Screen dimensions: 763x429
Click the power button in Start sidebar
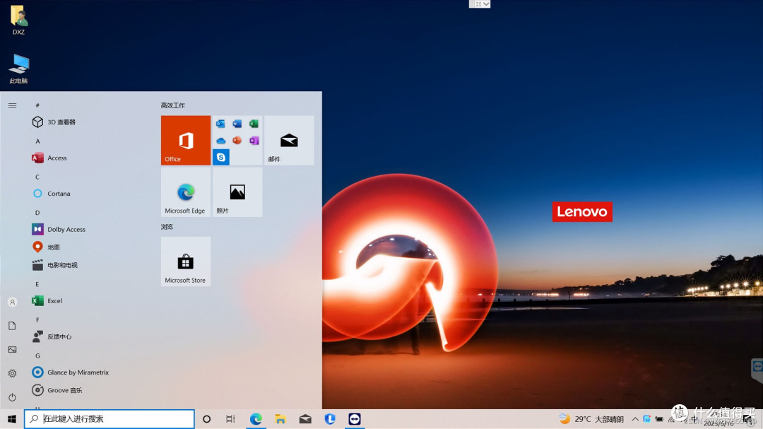pos(12,397)
